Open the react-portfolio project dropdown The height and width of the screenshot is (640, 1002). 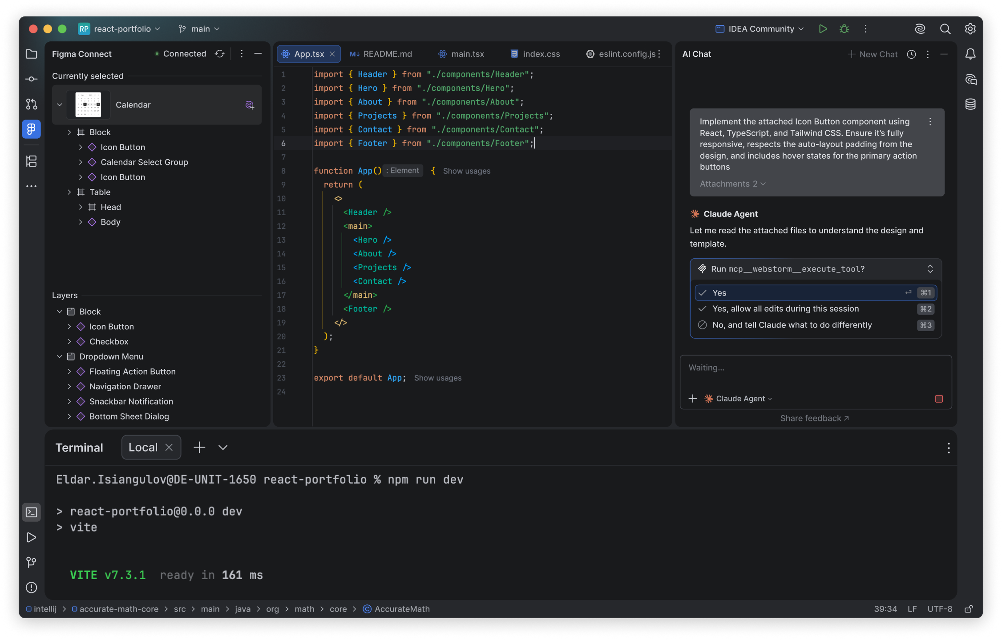pos(119,29)
